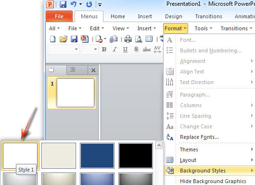Image resolution: width=255 pixels, height=185 pixels.
Task: Open Customize Quick Access Toolbar dropdown
Action: (100, 5)
